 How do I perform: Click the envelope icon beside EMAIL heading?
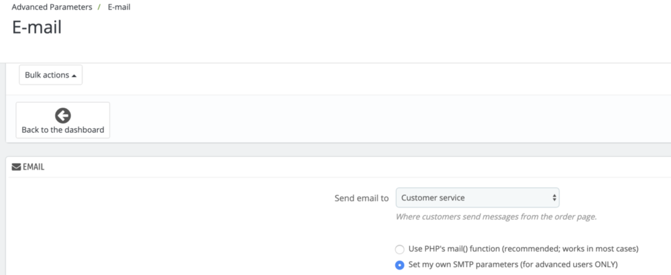coord(16,167)
